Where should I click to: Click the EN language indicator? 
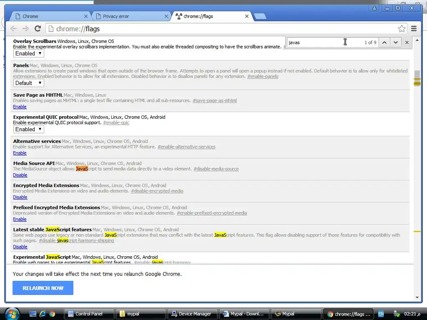381,314
